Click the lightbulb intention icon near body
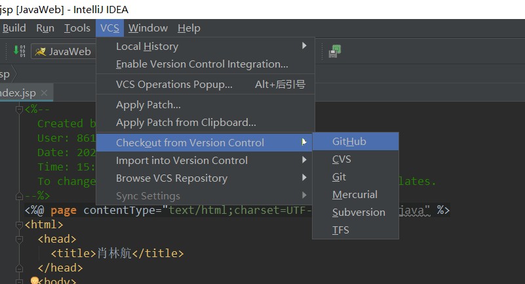This screenshot has height=284, width=525. tap(36, 281)
